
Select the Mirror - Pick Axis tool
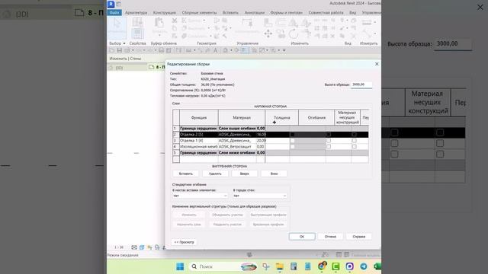click(x=293, y=22)
